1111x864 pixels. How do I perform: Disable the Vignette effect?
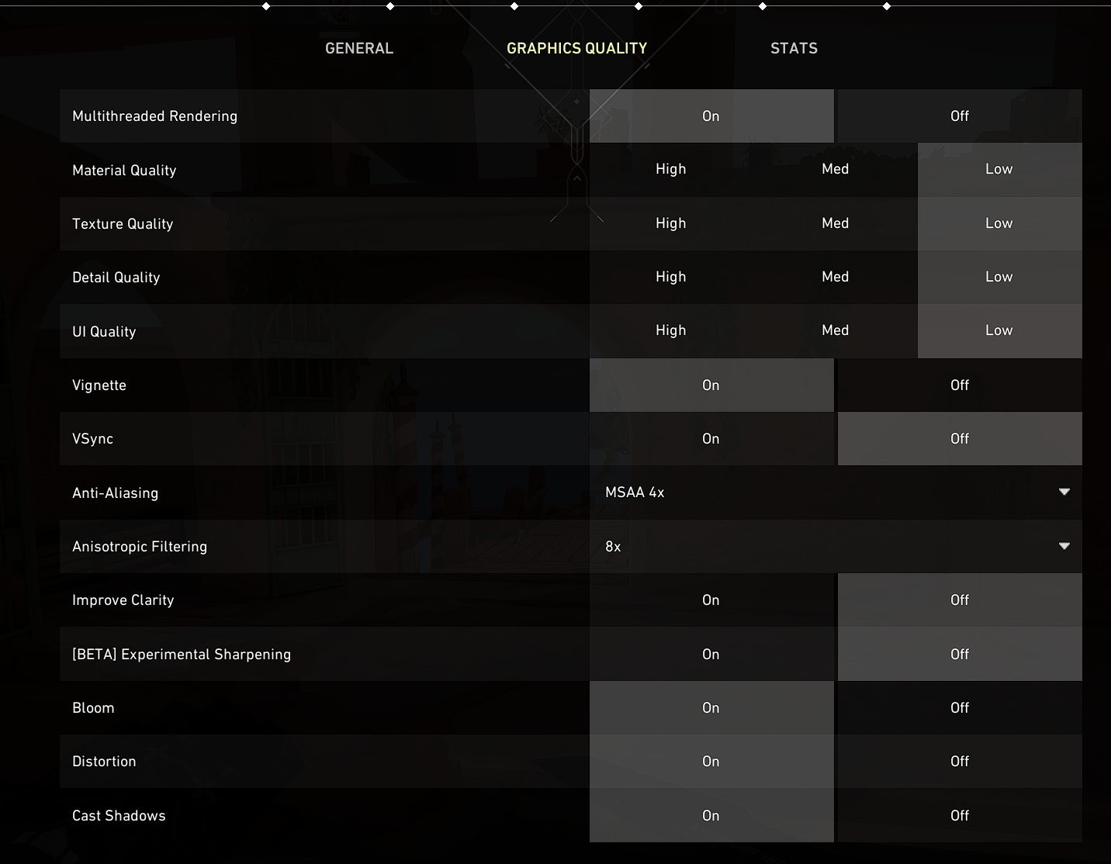click(960, 385)
